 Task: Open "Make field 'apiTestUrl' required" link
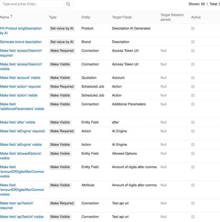(x=17, y=206)
